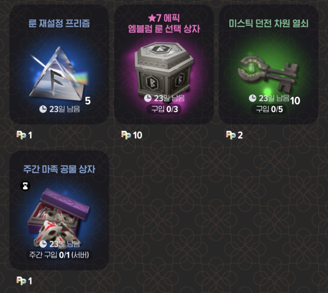Click the 구입 0/3 purchase counter
328x293 pixels.
[164, 109]
